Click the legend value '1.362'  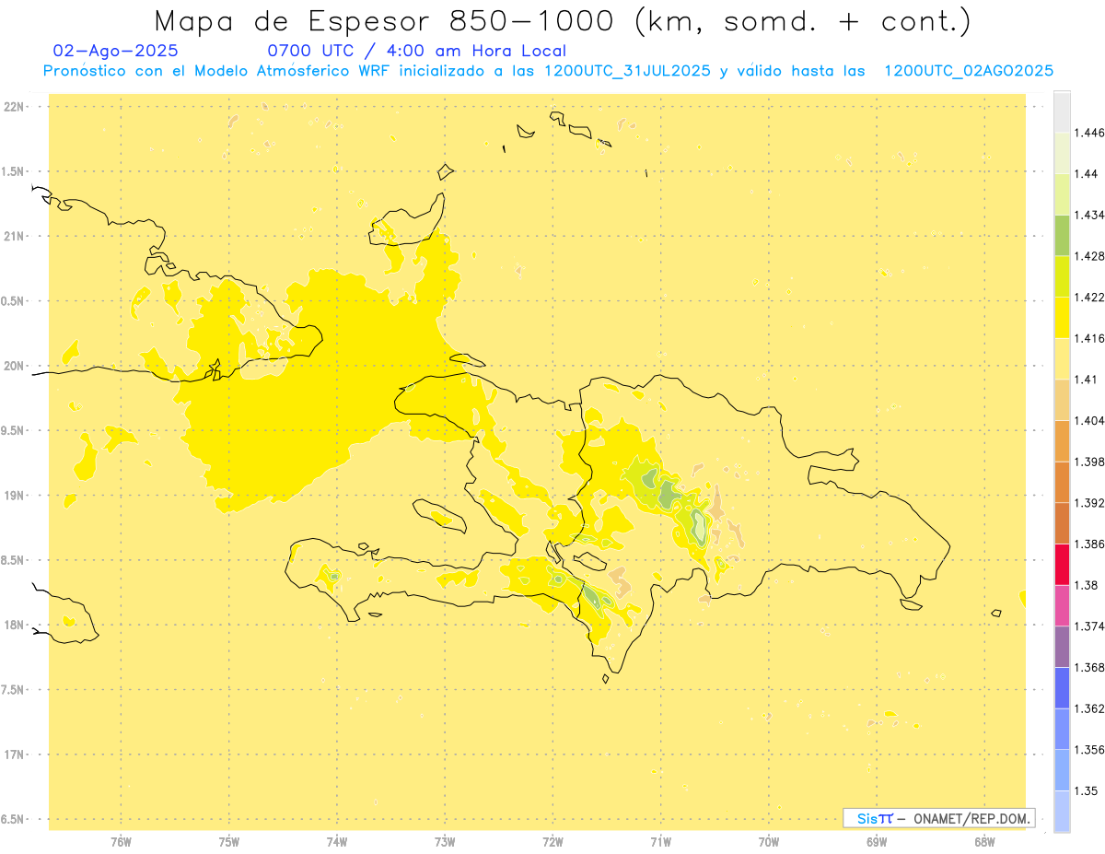(x=1090, y=709)
